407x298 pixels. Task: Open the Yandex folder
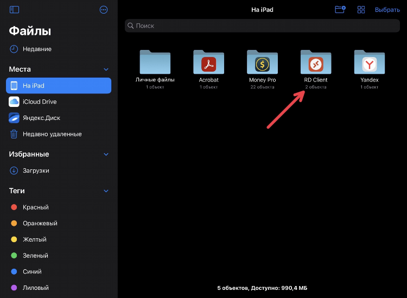(370, 62)
